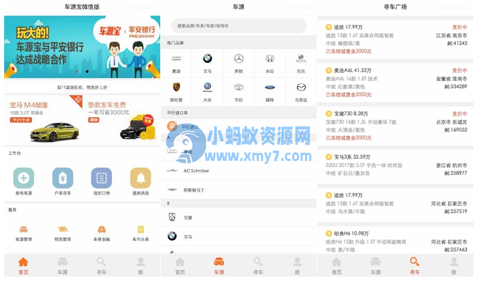Tap active 车源 tab in middle screen
477x289 pixels.
point(219,265)
